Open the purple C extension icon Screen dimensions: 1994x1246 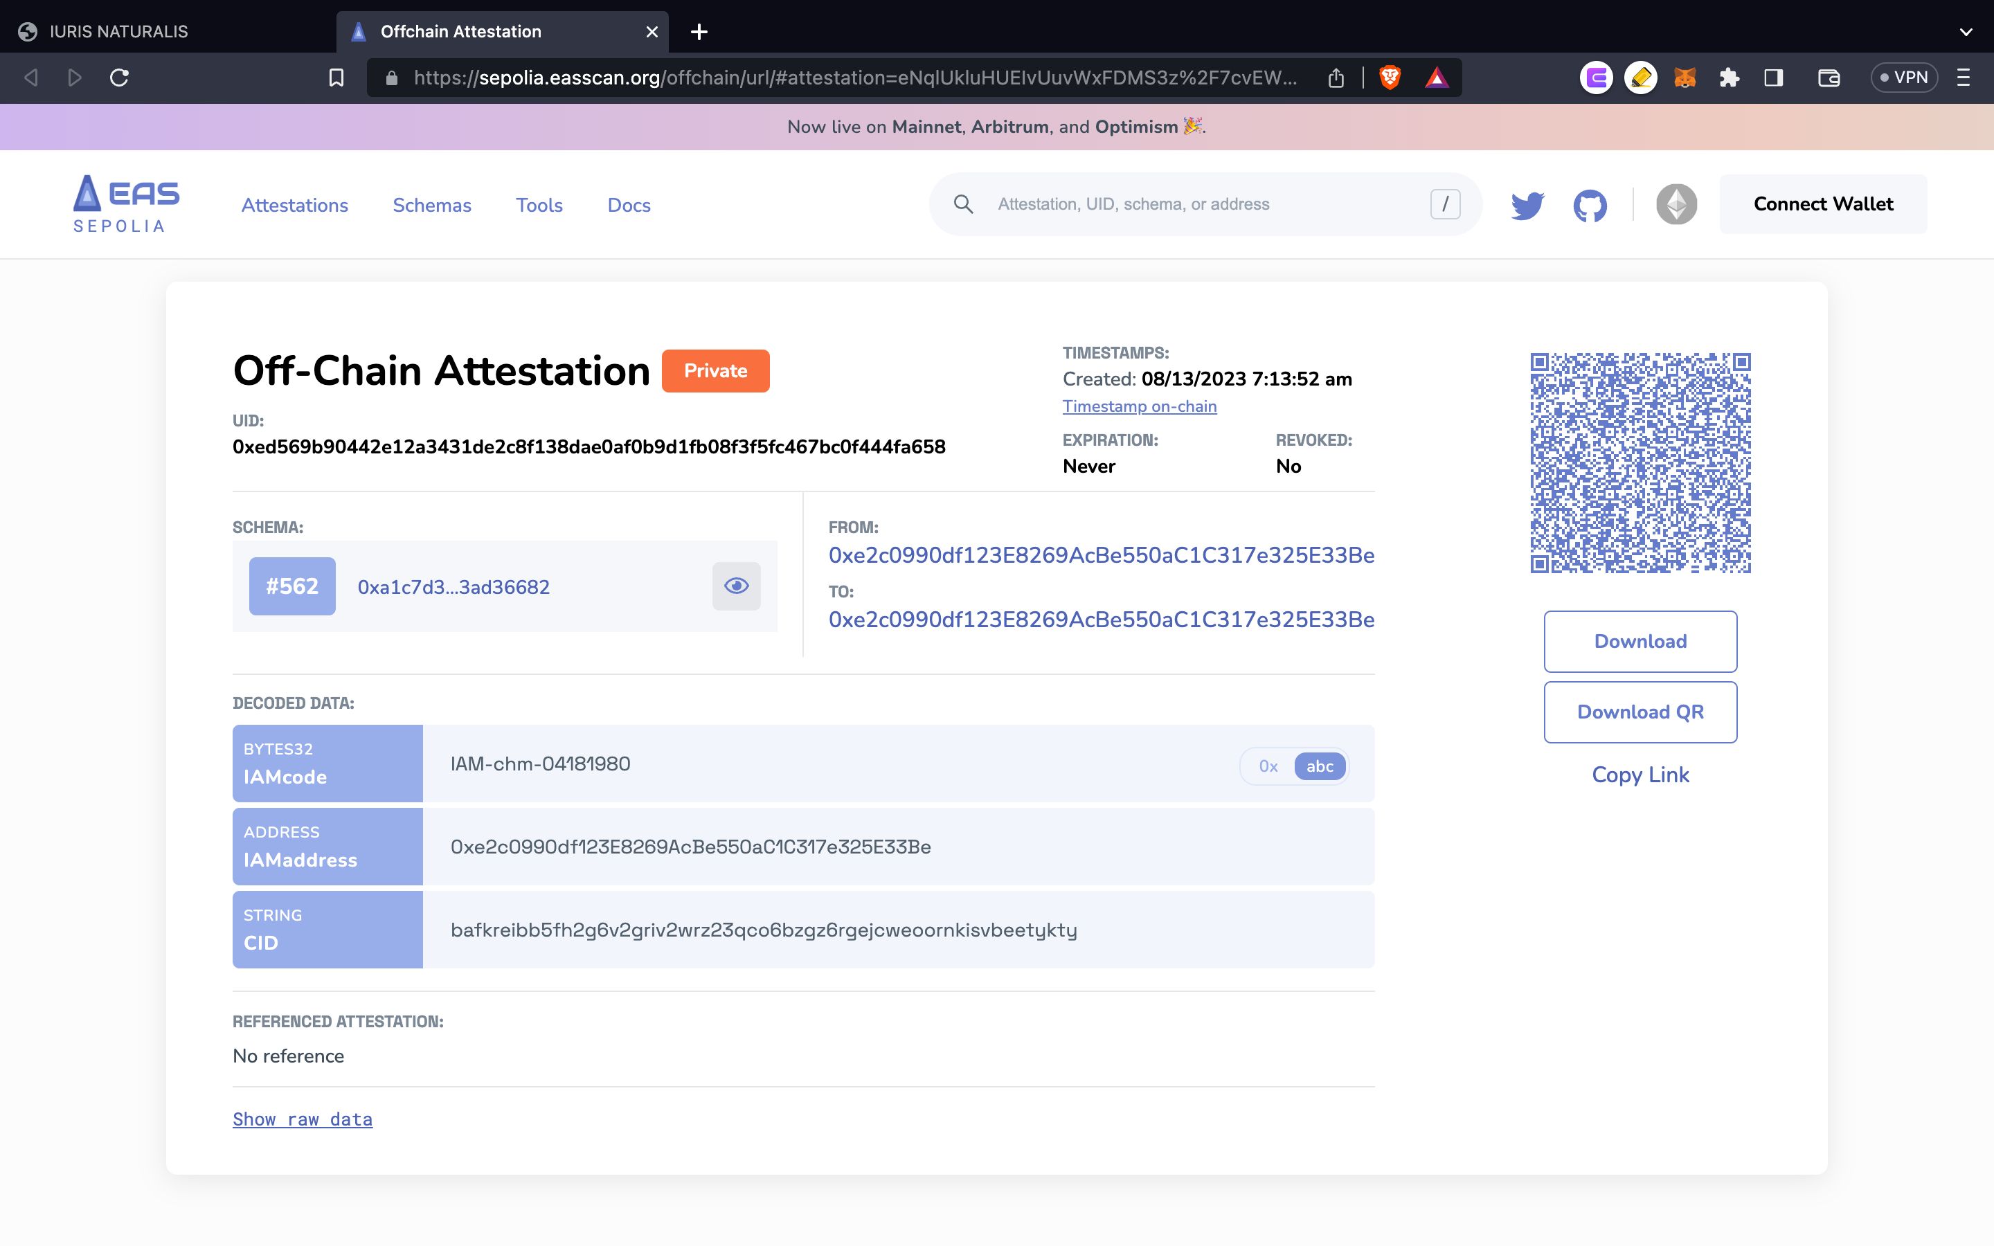point(1596,78)
